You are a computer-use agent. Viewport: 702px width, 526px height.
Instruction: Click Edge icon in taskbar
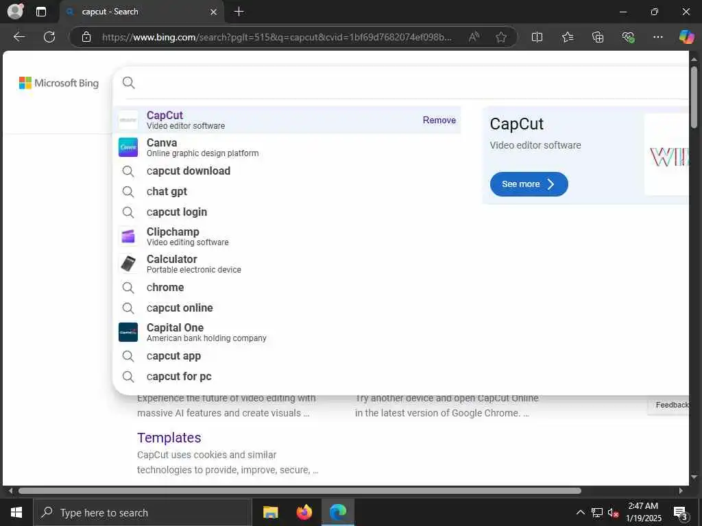tap(338, 512)
